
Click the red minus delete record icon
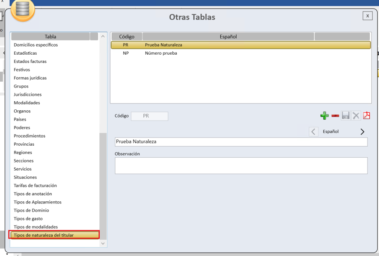[x=335, y=116]
